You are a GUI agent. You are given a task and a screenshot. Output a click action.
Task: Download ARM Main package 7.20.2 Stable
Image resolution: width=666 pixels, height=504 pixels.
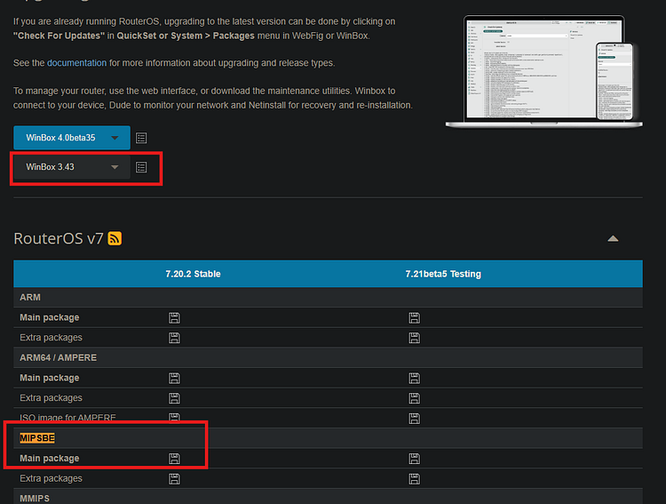click(174, 317)
